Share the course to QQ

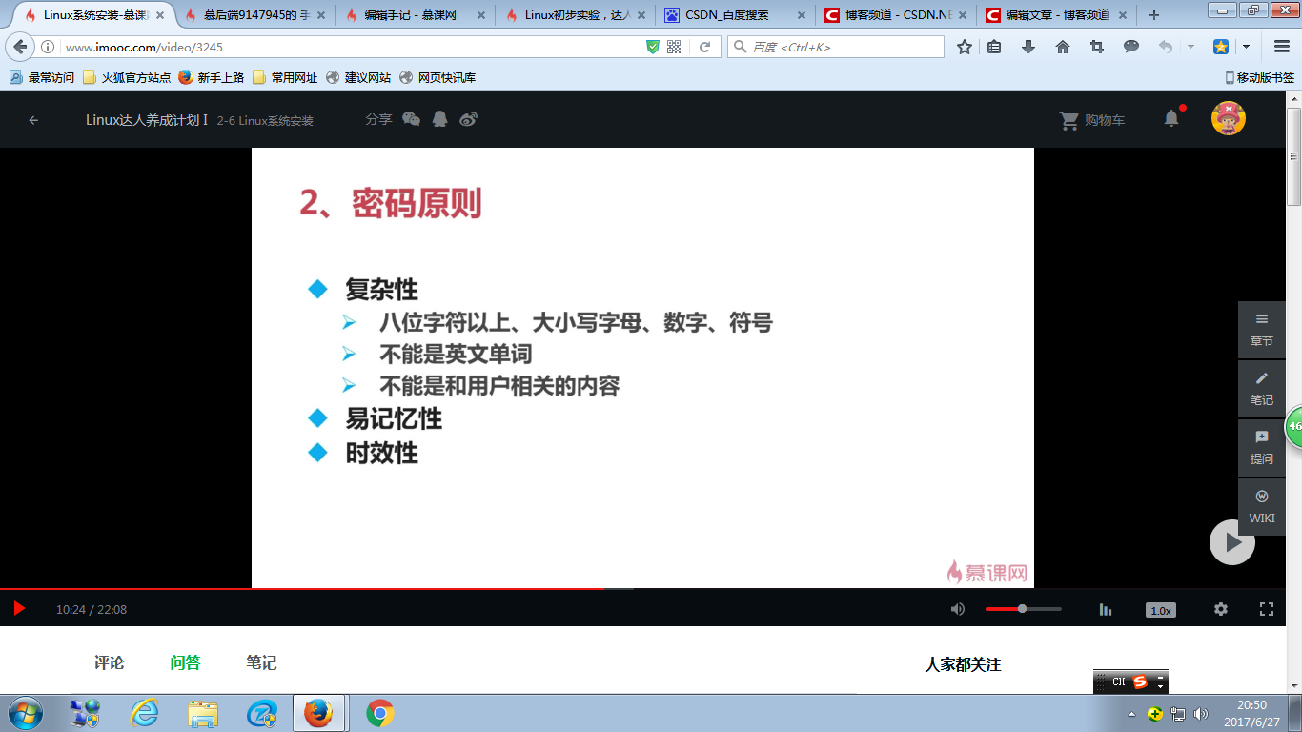pyautogui.click(x=439, y=118)
